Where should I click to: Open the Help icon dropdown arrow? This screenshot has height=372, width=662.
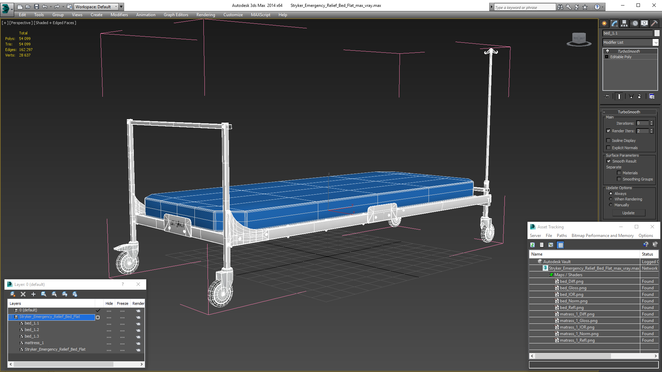[x=603, y=7]
